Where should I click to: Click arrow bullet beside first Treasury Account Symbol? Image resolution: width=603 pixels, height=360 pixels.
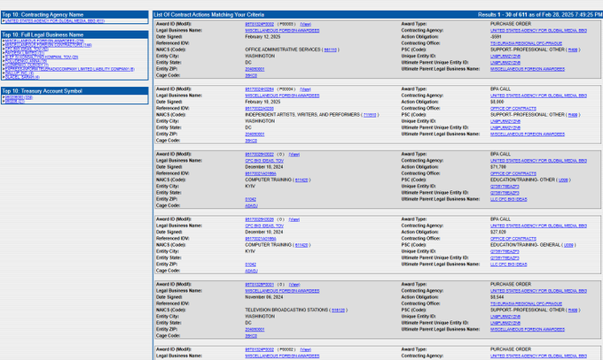[4, 97]
